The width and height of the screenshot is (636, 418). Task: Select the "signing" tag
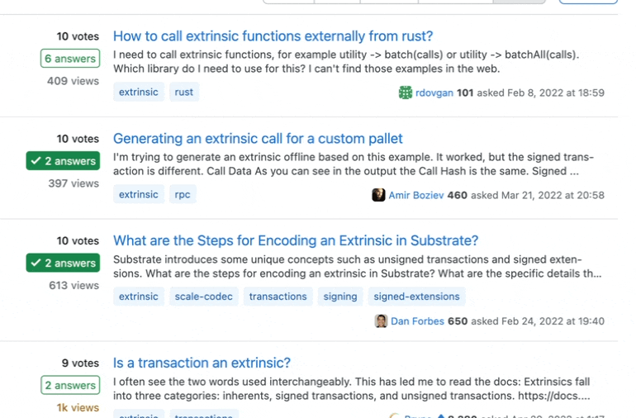340,297
